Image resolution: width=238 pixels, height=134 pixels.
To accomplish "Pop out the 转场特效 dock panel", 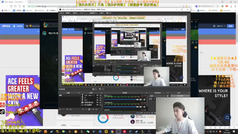I will point(168,93).
